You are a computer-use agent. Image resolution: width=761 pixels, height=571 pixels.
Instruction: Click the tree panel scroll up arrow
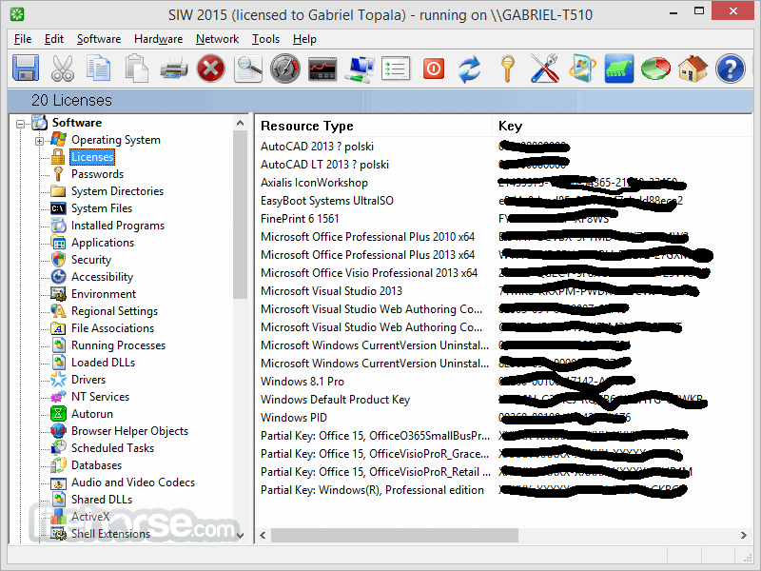pos(241,123)
